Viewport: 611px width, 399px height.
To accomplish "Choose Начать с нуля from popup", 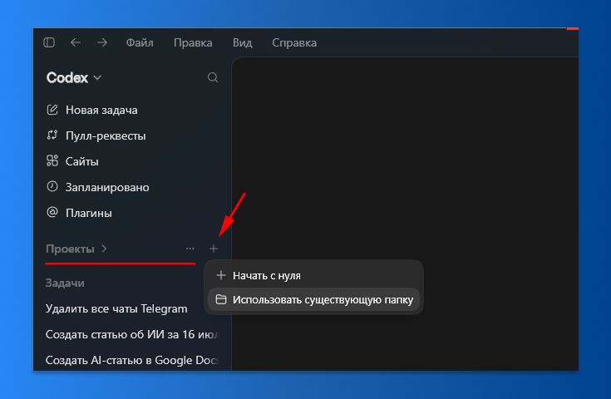I will tap(313, 275).
